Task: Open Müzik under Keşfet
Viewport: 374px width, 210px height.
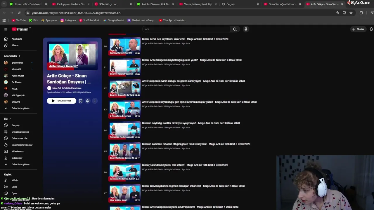Action: [15, 180]
